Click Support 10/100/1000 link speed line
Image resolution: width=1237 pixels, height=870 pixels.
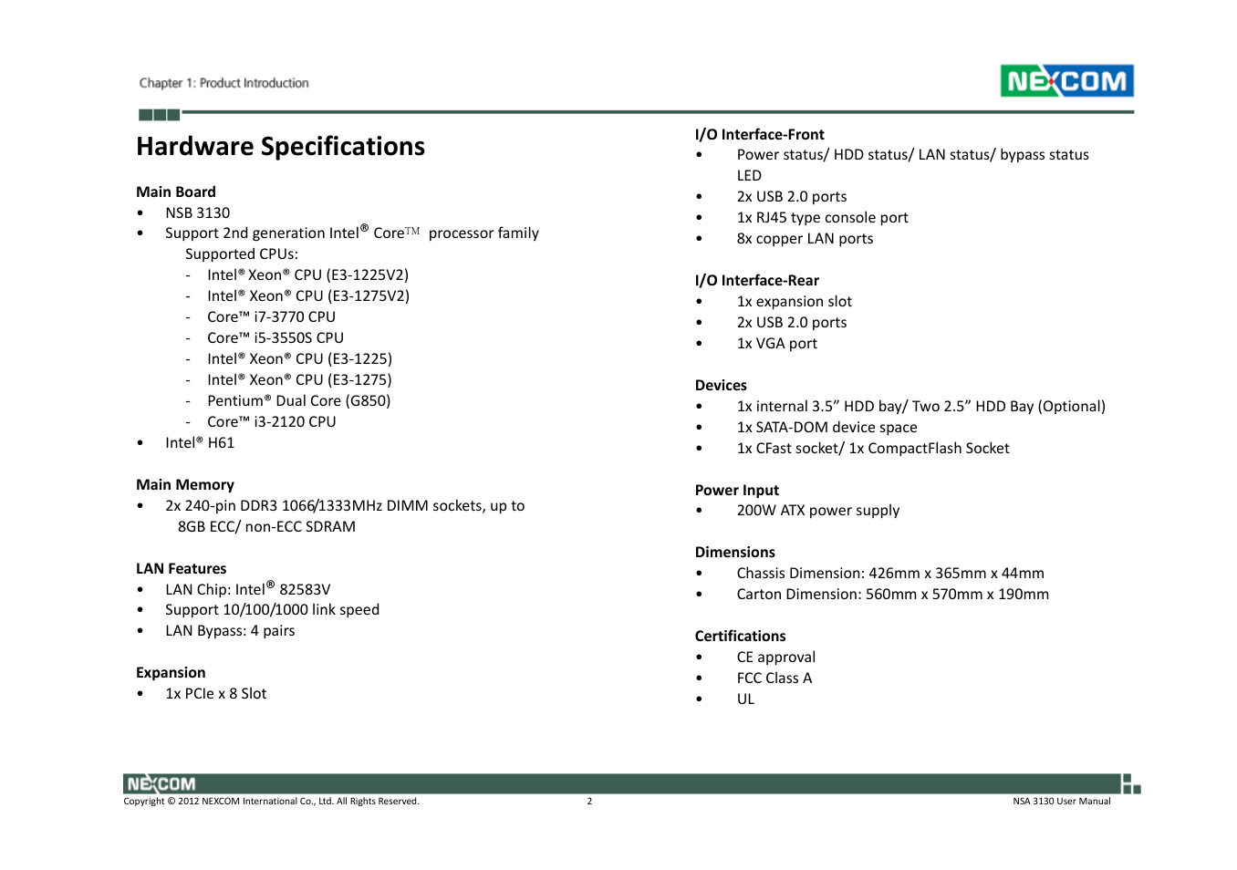click(272, 610)
